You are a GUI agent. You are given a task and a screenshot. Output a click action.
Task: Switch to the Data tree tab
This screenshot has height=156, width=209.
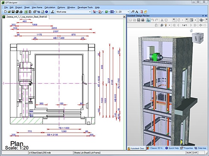(200, 148)
